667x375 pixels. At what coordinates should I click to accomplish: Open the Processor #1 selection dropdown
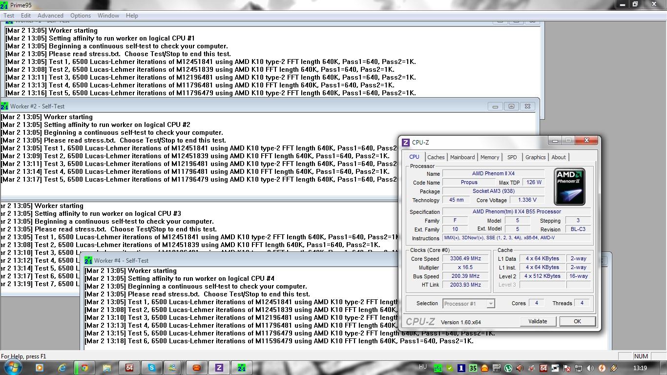pyautogui.click(x=469, y=304)
